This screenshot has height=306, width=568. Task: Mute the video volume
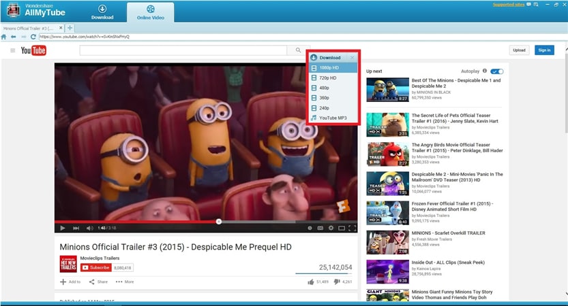89,228
